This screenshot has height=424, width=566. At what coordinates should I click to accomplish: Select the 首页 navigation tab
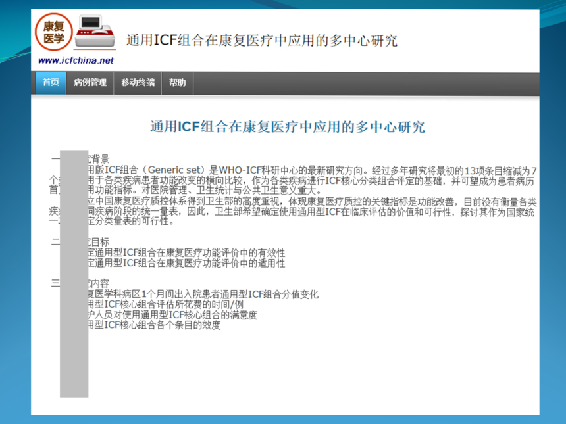pyautogui.click(x=51, y=83)
